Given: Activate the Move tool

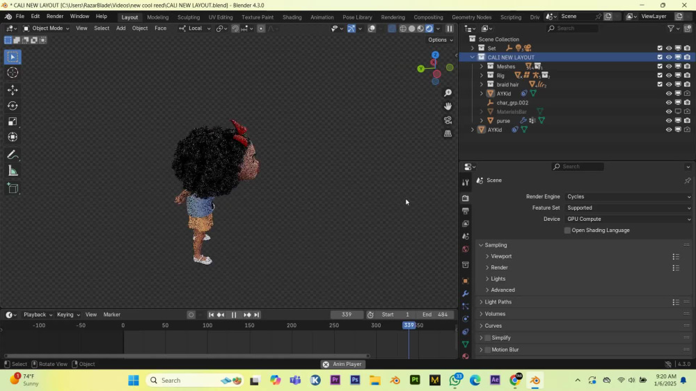Looking at the screenshot, I should (x=13, y=90).
